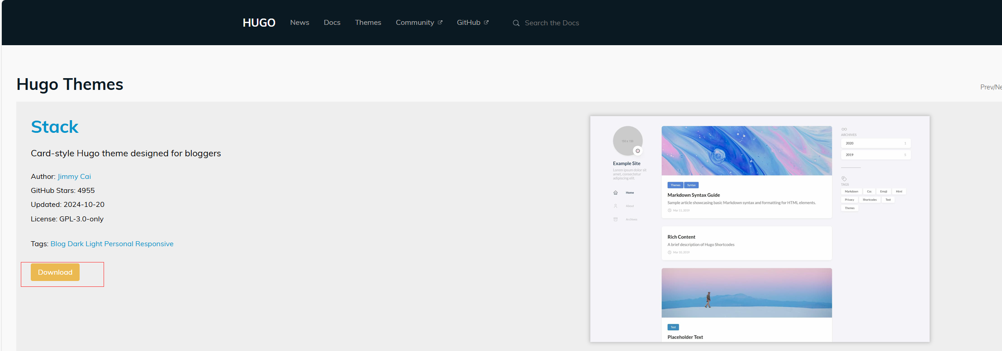
Task: Click the external link icon beside GitHub
Action: click(486, 23)
